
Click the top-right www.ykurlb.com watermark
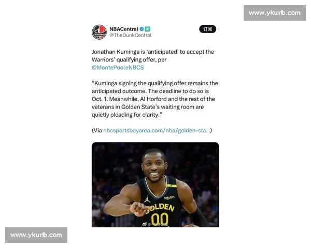coord(275,13)
